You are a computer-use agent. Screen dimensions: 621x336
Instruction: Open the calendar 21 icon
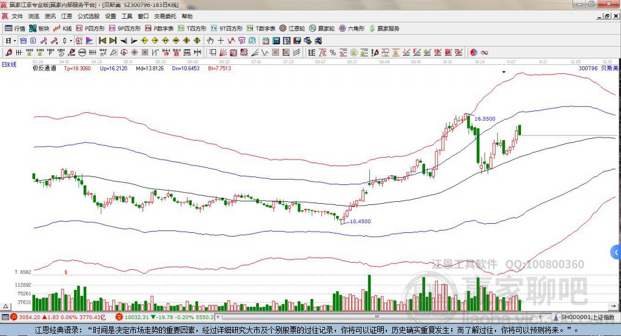266,41
